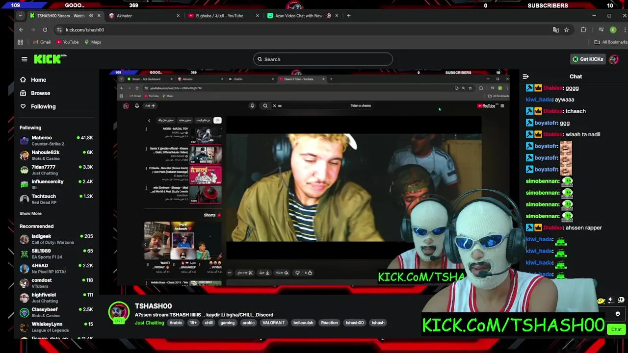Open Following in Kick sidebar
Viewport: 628px width, 353px height.
coord(38,106)
